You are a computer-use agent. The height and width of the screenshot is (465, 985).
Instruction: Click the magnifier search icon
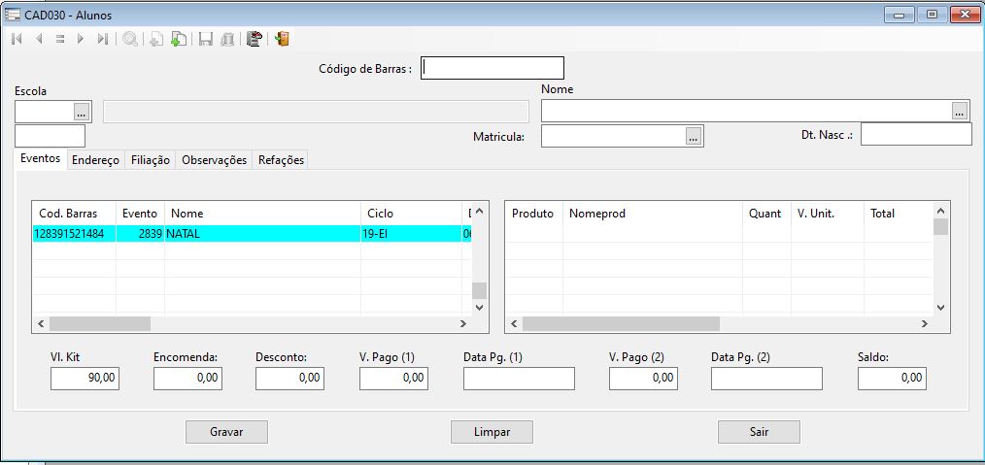(x=129, y=40)
